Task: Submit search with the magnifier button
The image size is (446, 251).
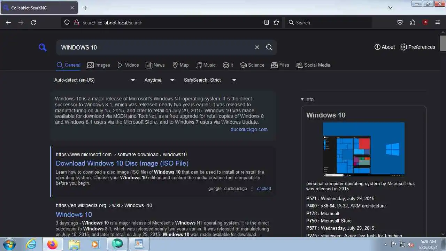Action: point(269,47)
